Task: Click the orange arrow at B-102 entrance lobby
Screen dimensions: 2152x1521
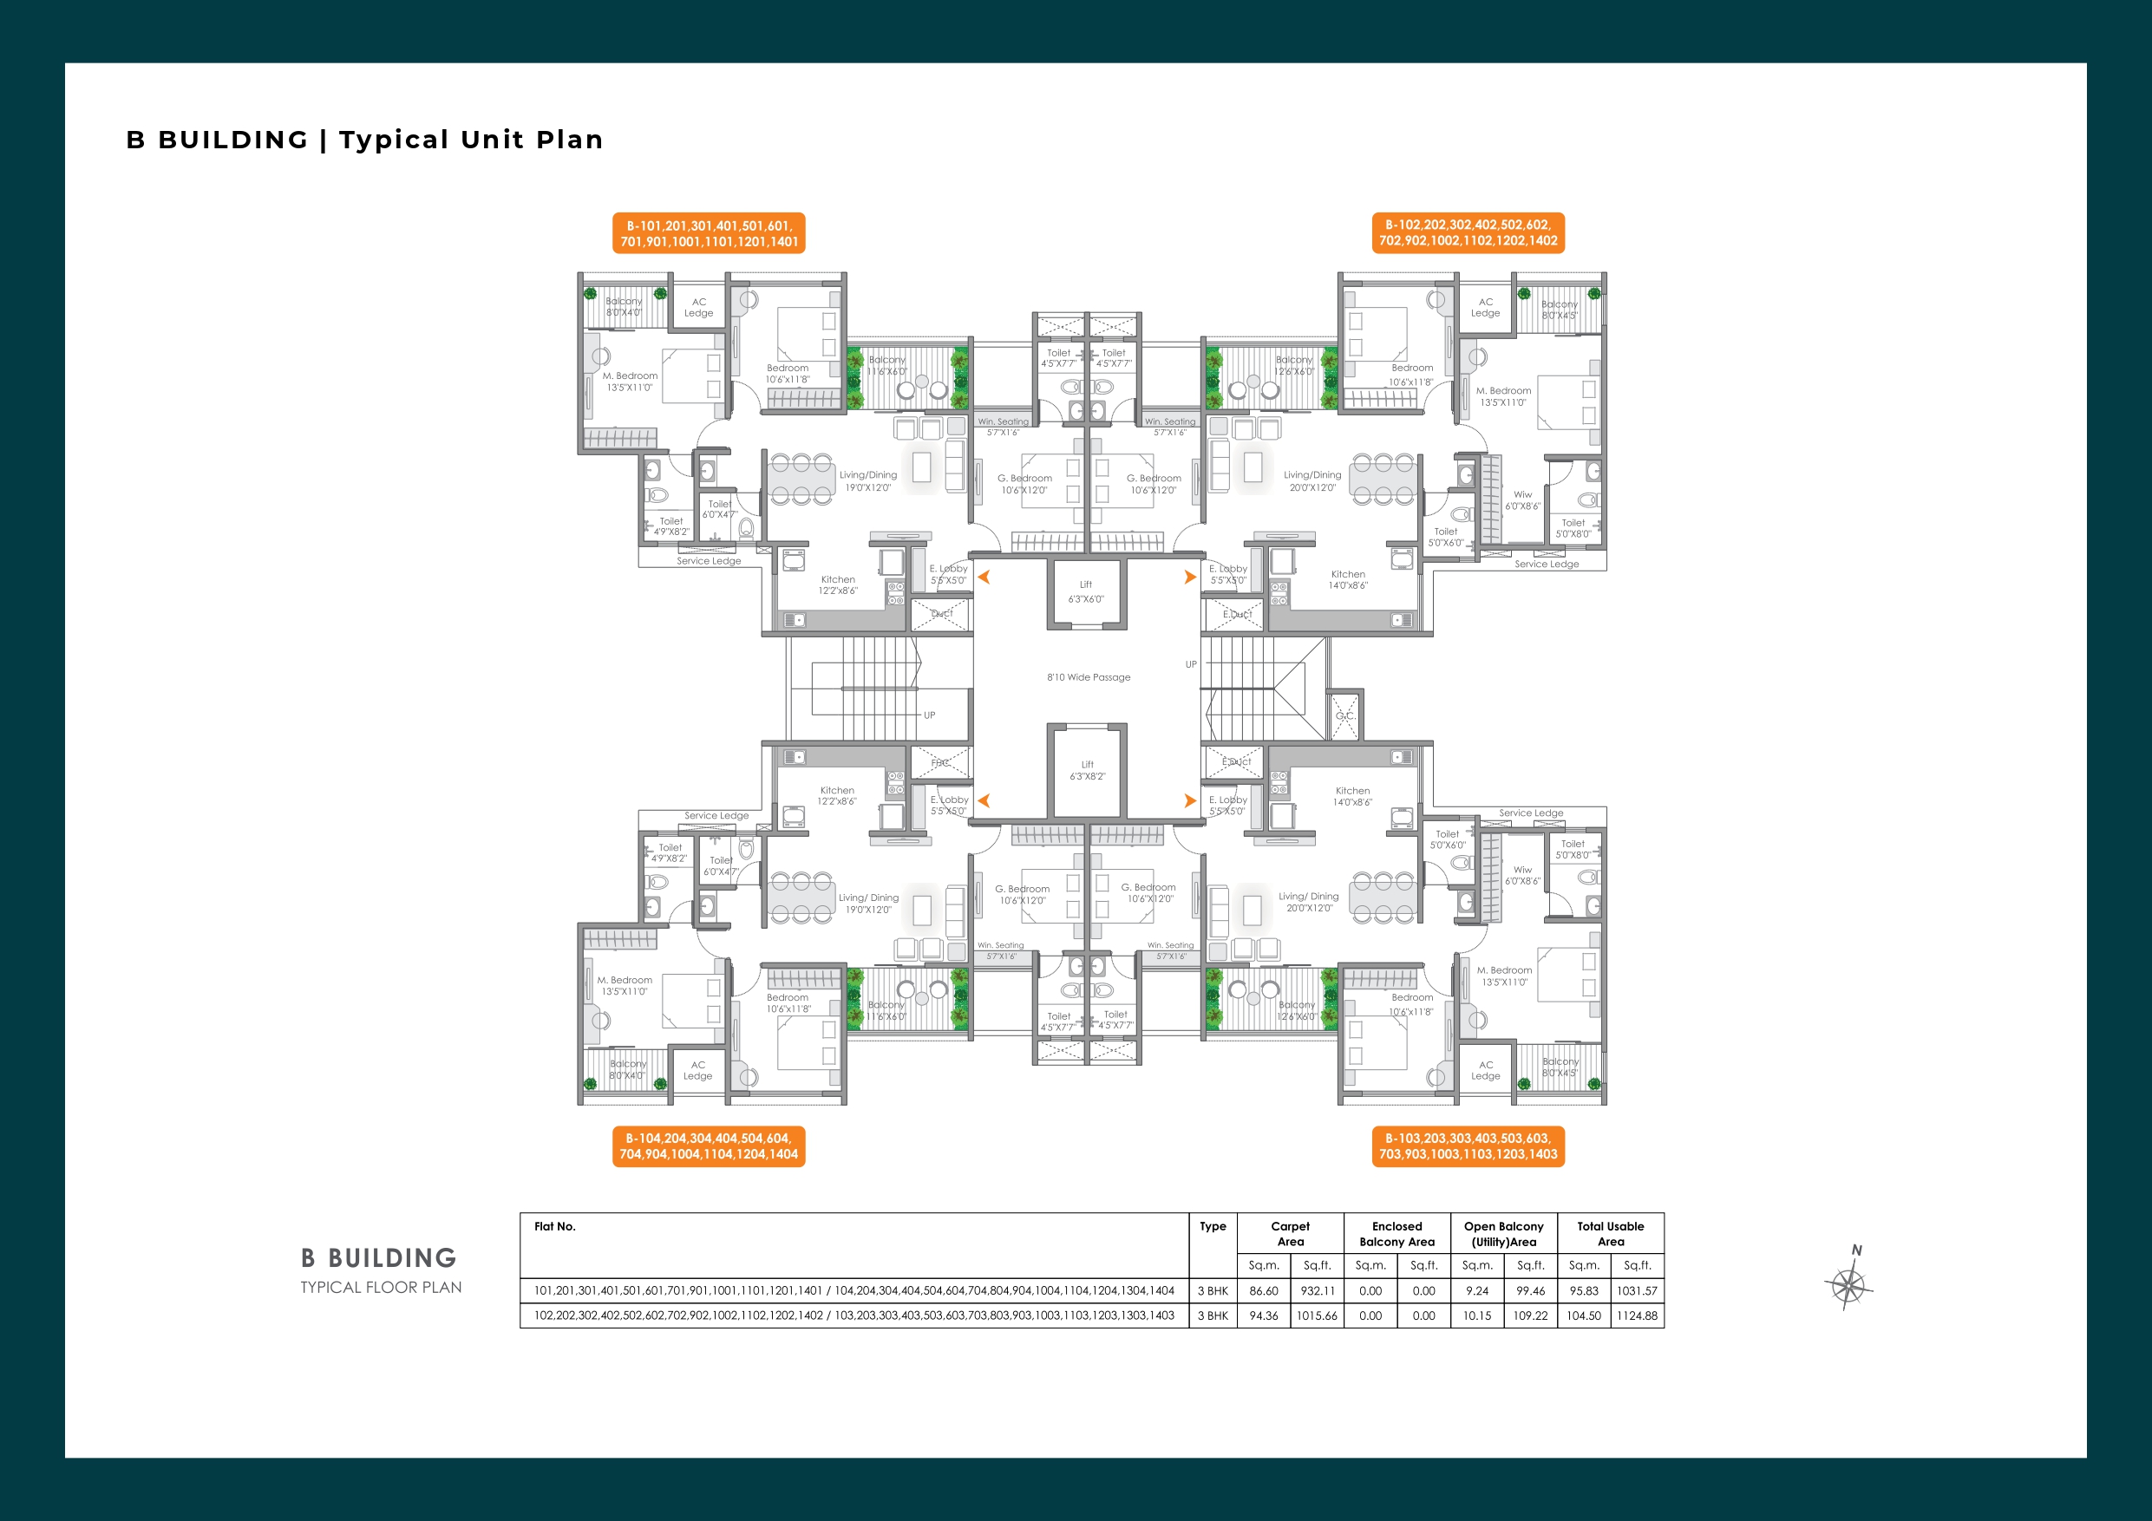Action: pyautogui.click(x=1189, y=578)
